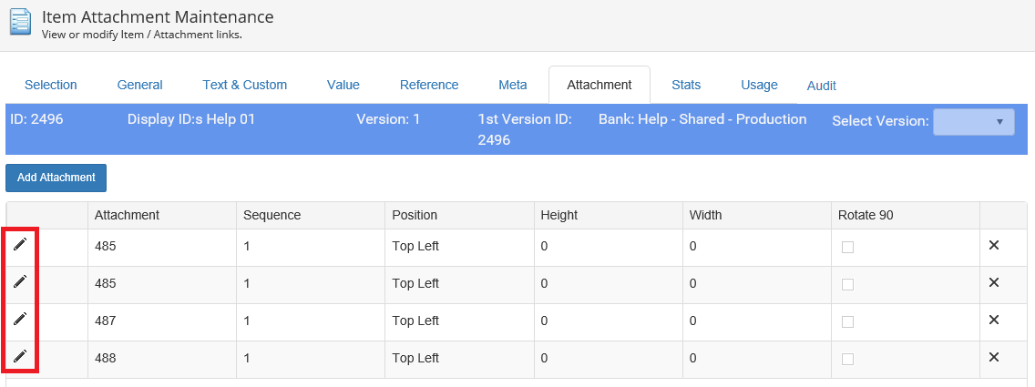Switch to the Text & Custom tab
The height and width of the screenshot is (387, 1035).
(x=244, y=85)
